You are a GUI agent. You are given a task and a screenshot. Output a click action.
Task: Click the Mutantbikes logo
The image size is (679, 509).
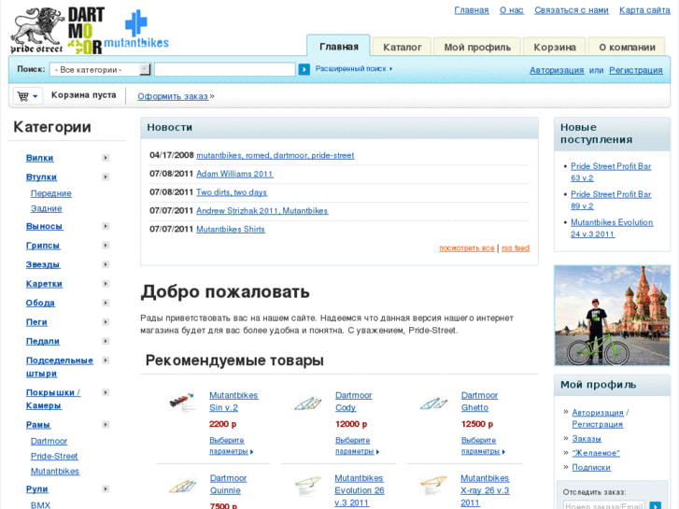click(x=136, y=30)
